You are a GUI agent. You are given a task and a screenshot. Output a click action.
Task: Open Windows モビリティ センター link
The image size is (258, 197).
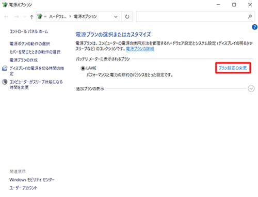point(32,180)
